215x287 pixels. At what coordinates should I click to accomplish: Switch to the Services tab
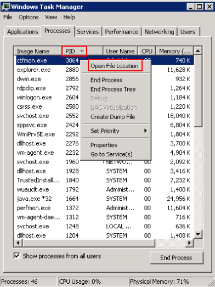(x=88, y=32)
